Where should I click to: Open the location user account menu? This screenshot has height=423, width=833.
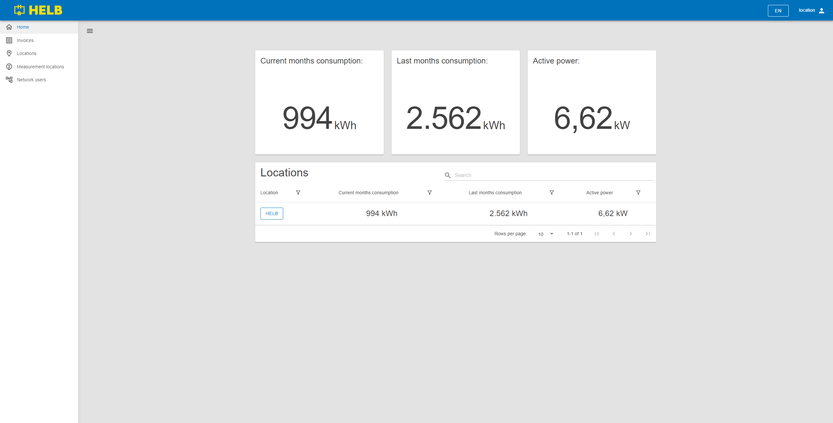pos(812,10)
